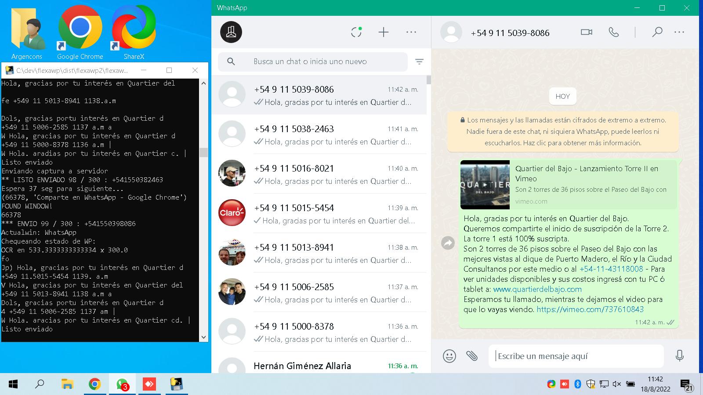Open Hernán Giménez Allaria chat
This screenshot has width=703, height=395.
tap(319, 363)
